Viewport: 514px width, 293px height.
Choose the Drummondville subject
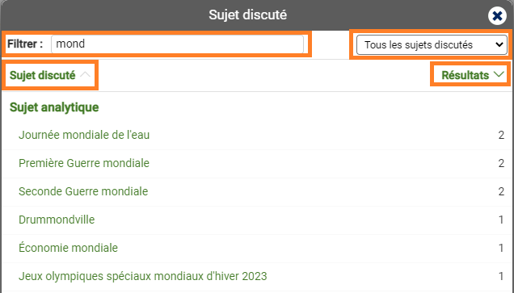[x=57, y=220]
